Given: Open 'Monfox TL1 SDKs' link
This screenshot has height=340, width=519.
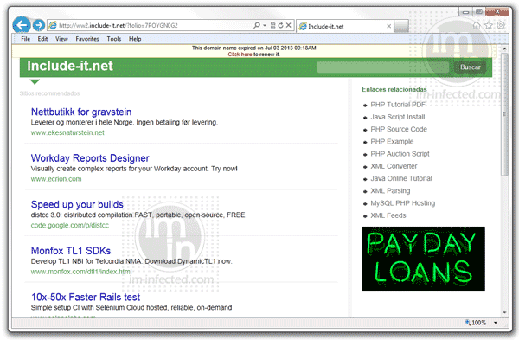Looking at the screenshot, I should tap(71, 251).
